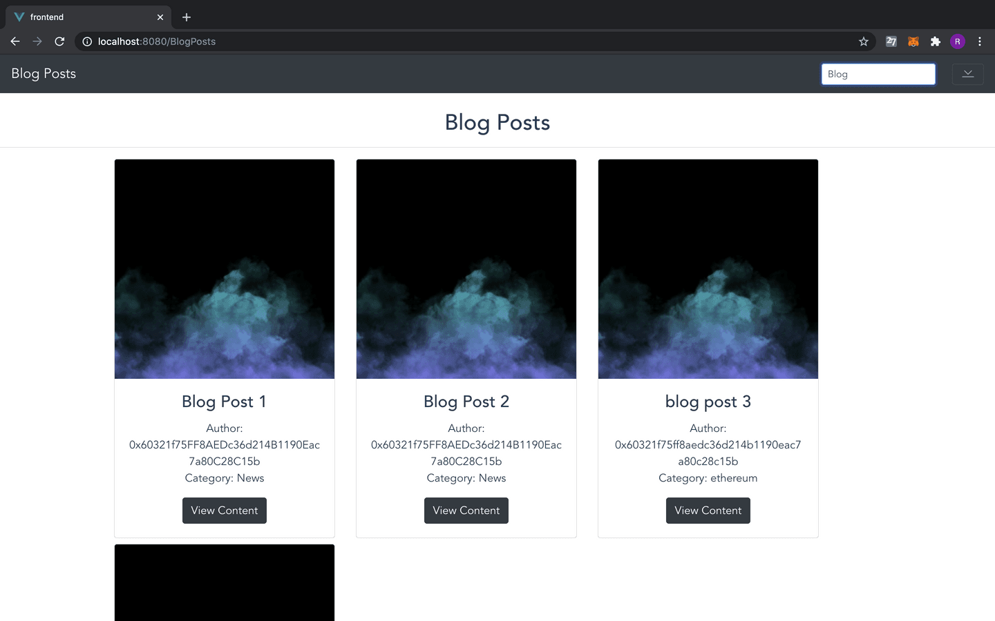995x621 pixels.
Task: Click the partially visible fourth card image
Action: point(225,583)
